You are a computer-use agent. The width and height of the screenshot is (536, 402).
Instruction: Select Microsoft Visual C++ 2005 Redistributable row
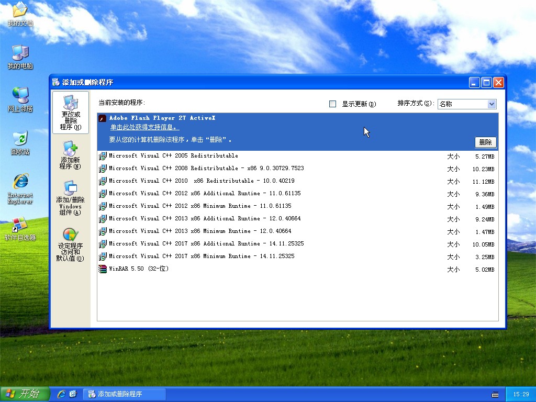(297, 156)
